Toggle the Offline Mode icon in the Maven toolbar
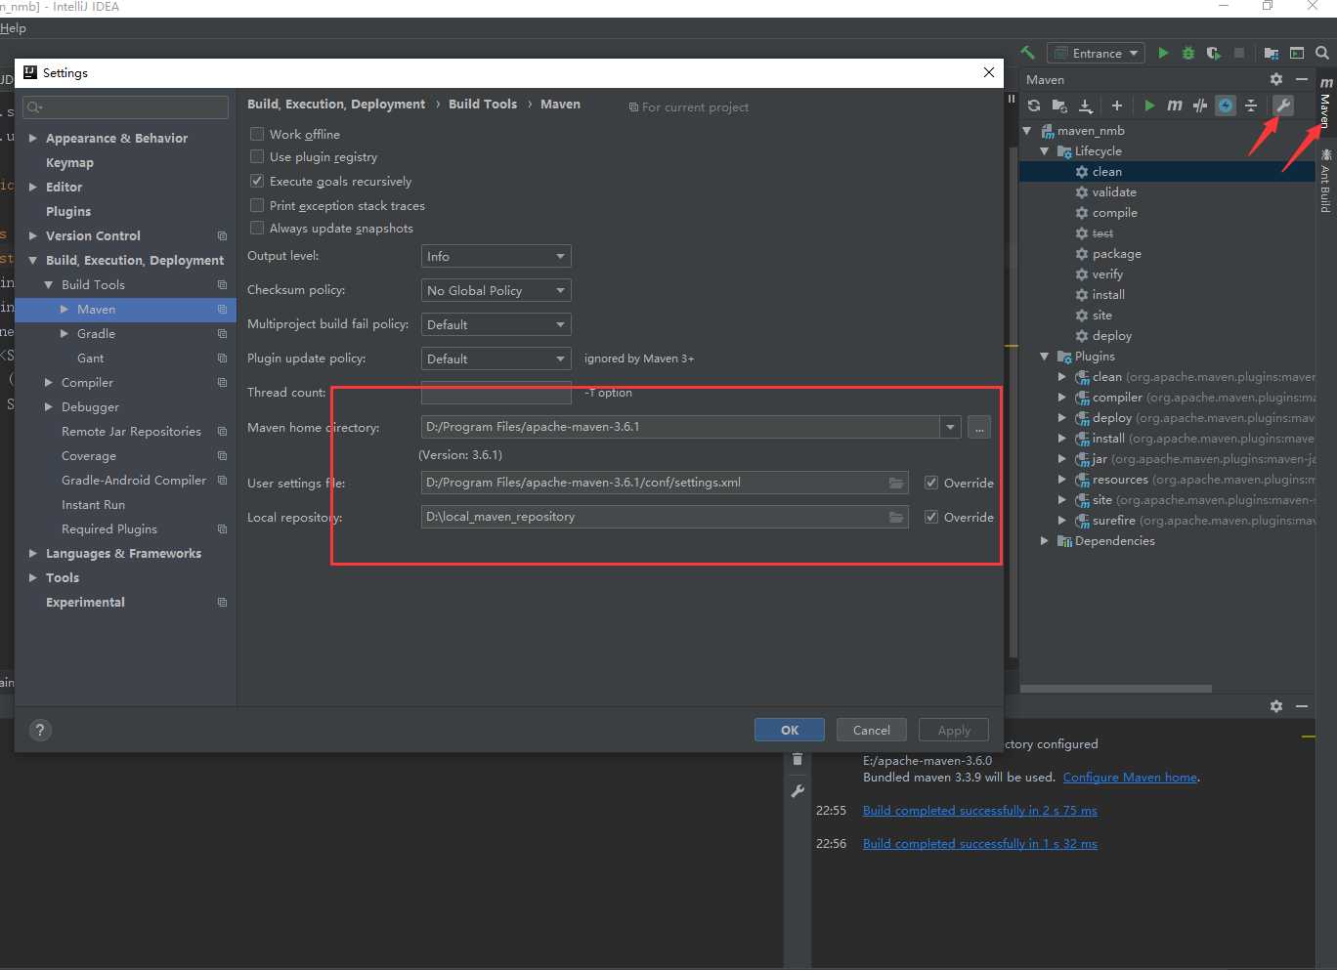Viewport: 1337px width, 970px height. (1226, 105)
